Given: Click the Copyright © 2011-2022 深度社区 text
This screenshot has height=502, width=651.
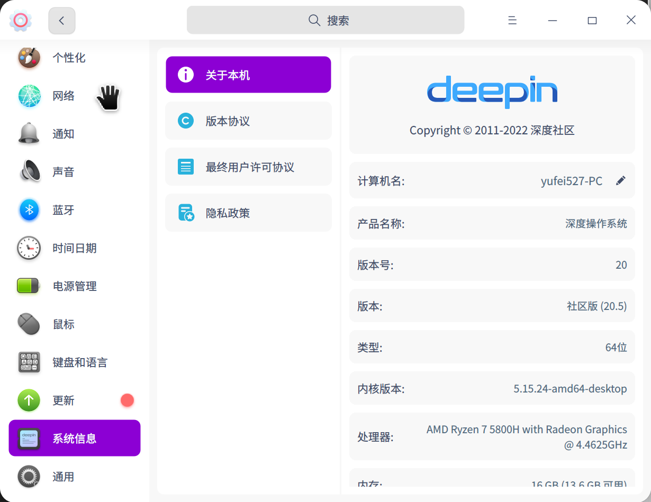Looking at the screenshot, I should click(492, 130).
